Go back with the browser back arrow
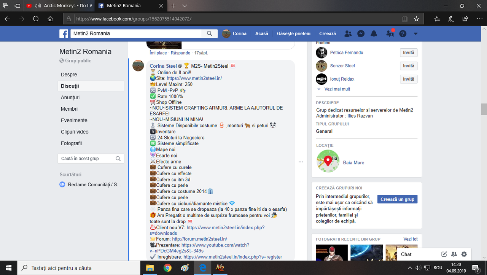The height and width of the screenshot is (275, 487). pyautogui.click(x=7, y=19)
